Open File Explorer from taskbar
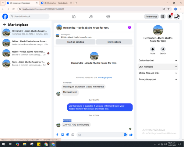This screenshot has width=184, height=147. (x=25, y=144)
